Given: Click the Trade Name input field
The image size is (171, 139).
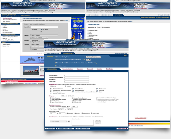Looking at the screenshot, I should [x=77, y=80].
